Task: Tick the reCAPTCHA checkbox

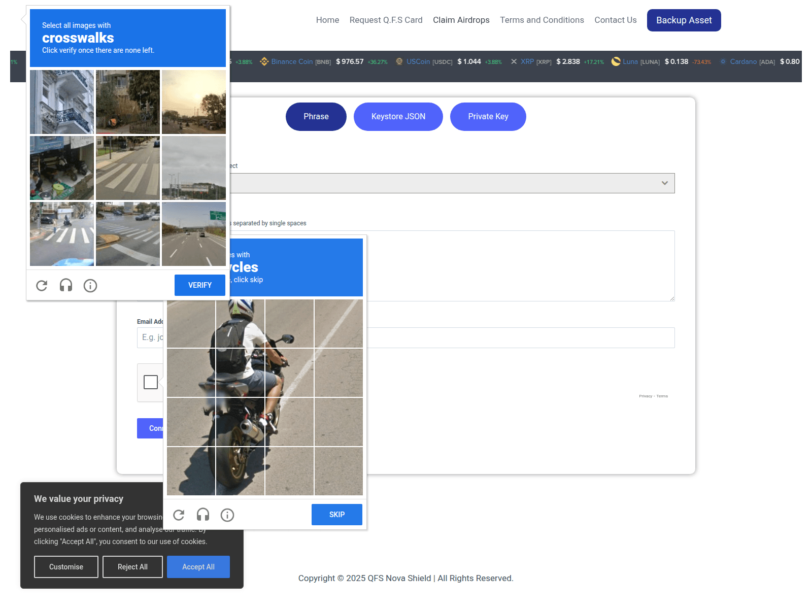Action: (x=151, y=382)
